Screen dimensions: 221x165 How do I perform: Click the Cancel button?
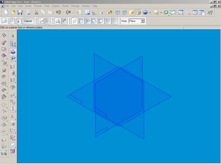[x=28, y=21]
